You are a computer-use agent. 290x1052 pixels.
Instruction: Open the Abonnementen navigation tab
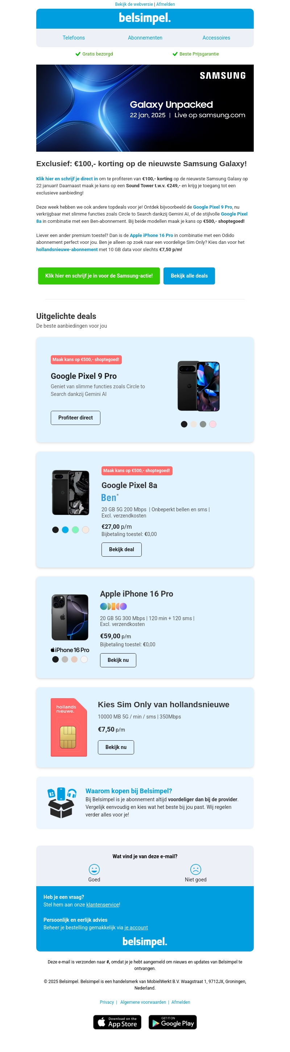[145, 38]
